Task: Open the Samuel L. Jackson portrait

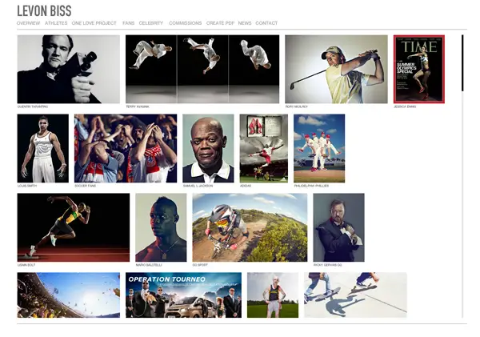Action: 208,148
